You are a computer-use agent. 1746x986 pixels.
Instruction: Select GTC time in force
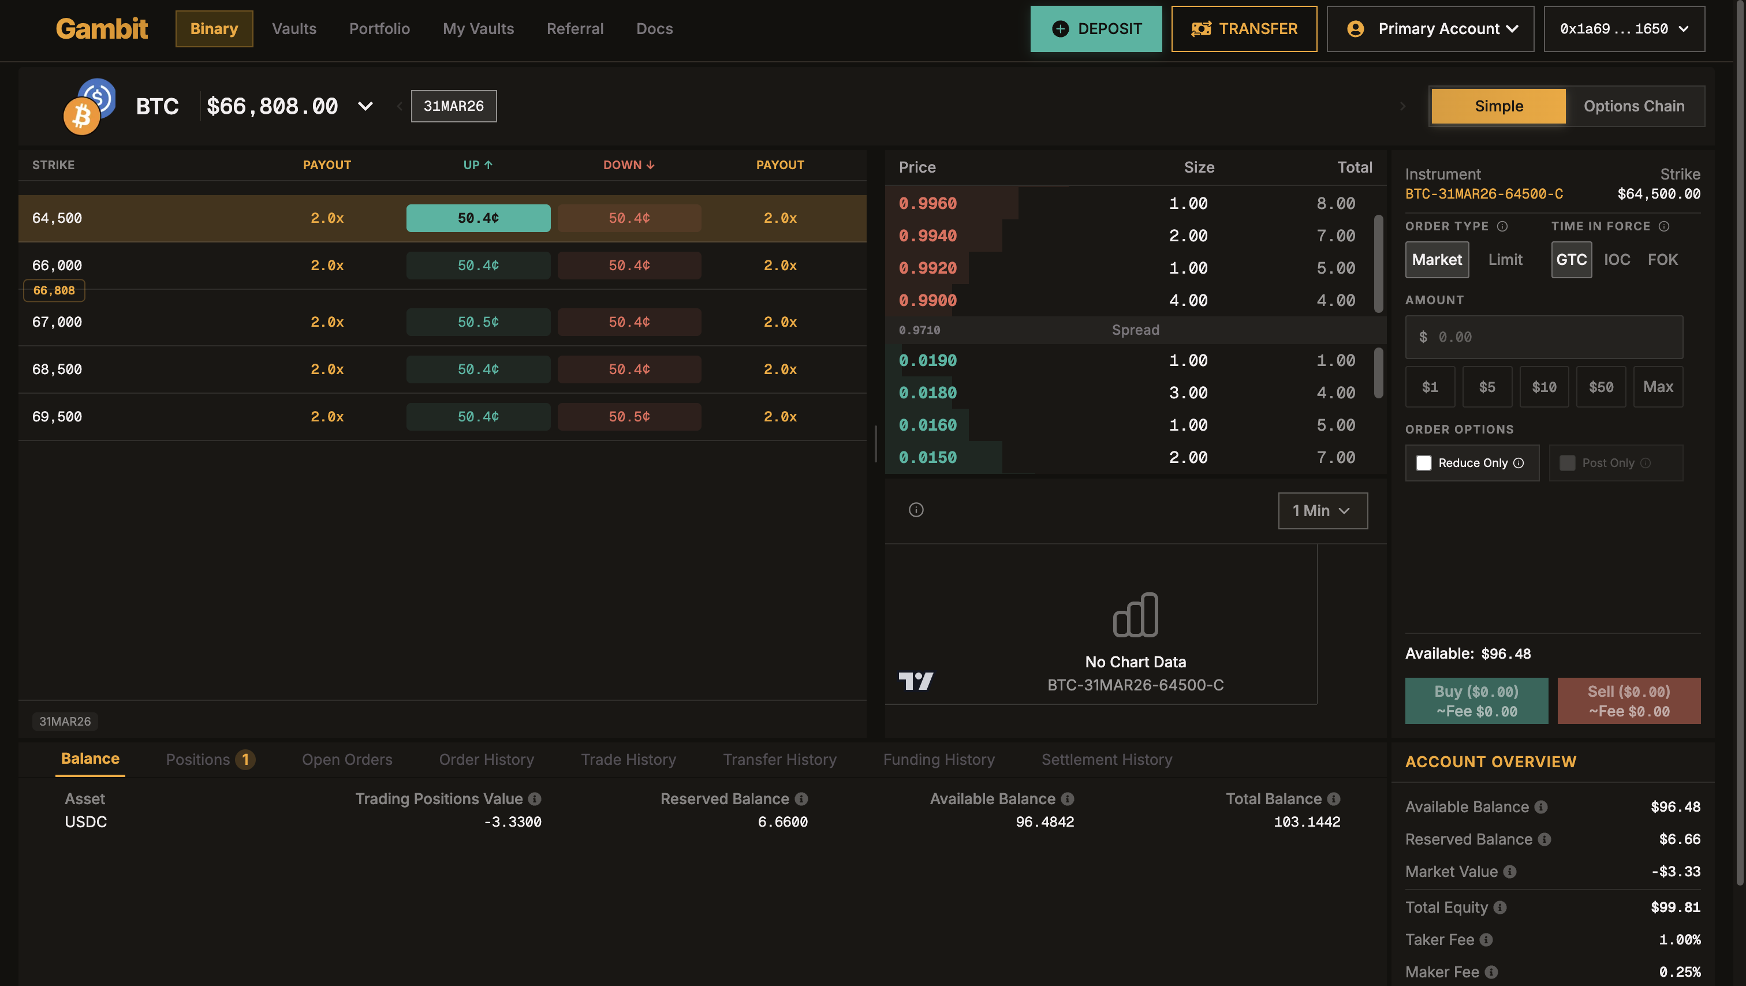pos(1571,260)
